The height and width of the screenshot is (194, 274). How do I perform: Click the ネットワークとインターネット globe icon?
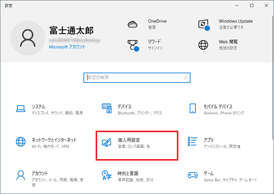(x=20, y=142)
